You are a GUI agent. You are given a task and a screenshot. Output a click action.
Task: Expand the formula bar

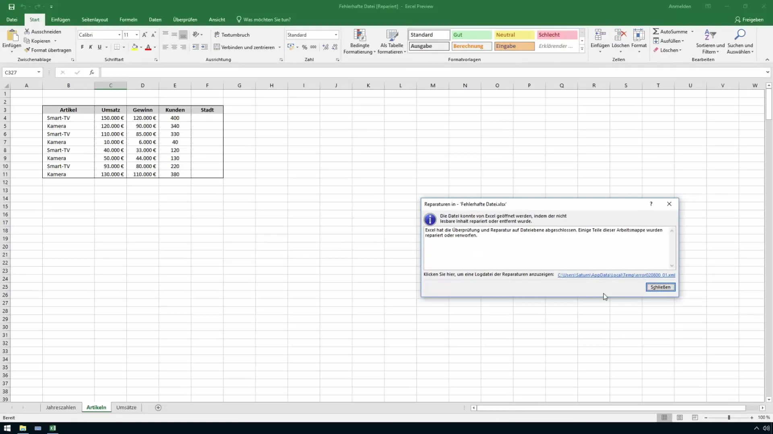[767, 72]
